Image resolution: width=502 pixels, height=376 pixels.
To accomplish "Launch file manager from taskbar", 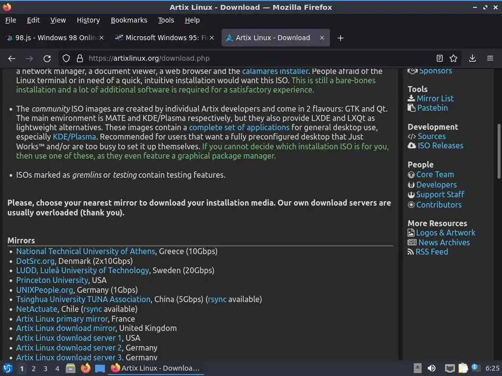I will [x=71, y=368].
